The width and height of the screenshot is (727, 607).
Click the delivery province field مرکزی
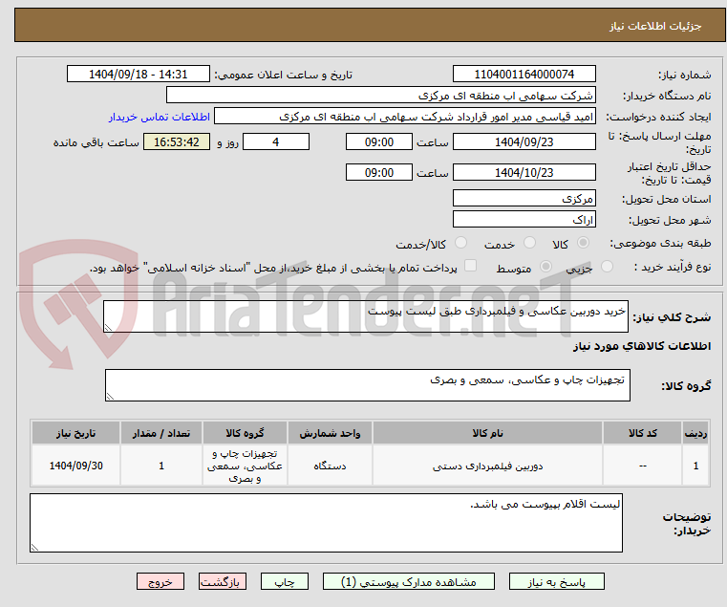524,198
